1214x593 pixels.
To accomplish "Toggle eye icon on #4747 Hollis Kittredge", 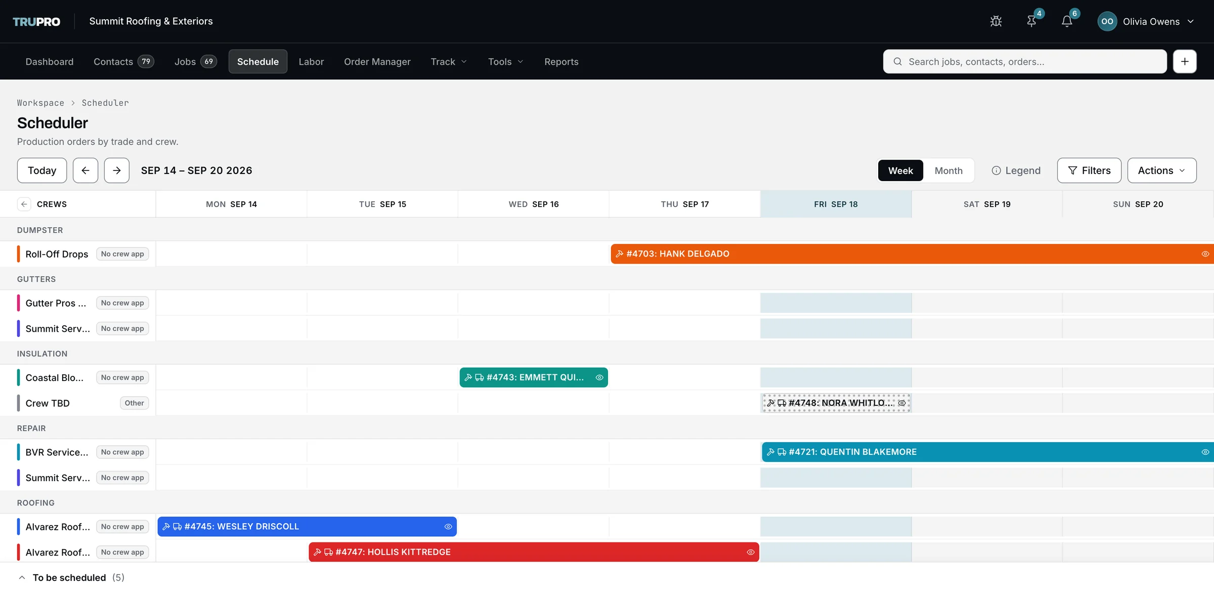I will coord(751,552).
